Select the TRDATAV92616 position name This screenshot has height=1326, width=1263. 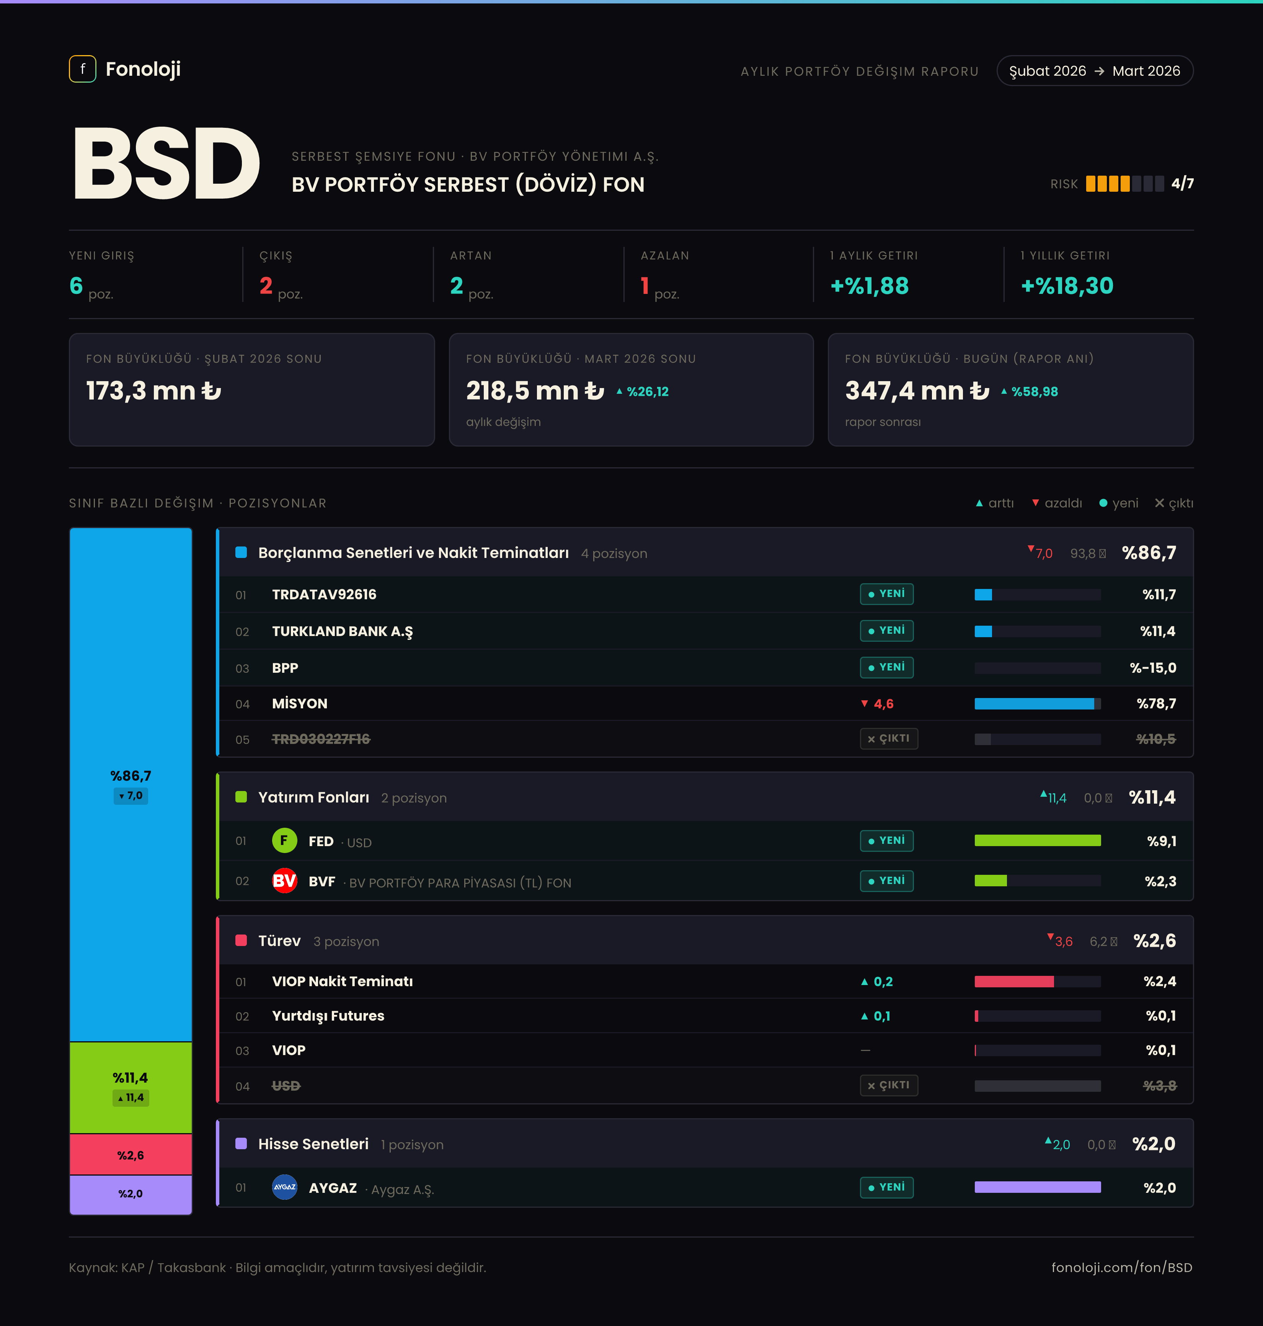[324, 594]
